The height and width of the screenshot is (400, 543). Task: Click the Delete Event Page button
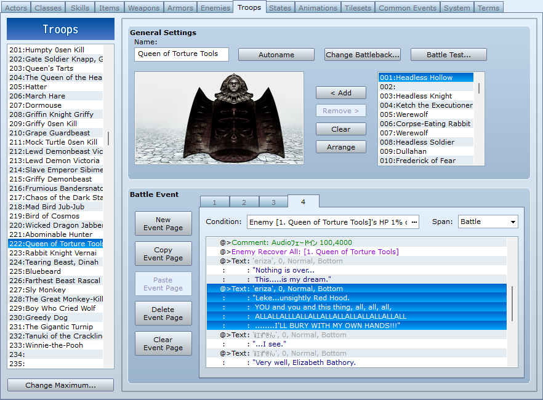163,313
